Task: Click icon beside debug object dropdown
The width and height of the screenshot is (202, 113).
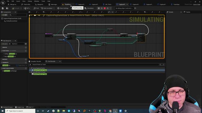Action: click(135, 8)
